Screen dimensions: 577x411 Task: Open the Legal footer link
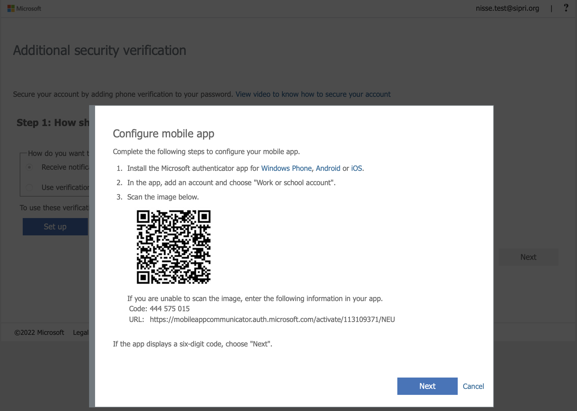[81, 332]
